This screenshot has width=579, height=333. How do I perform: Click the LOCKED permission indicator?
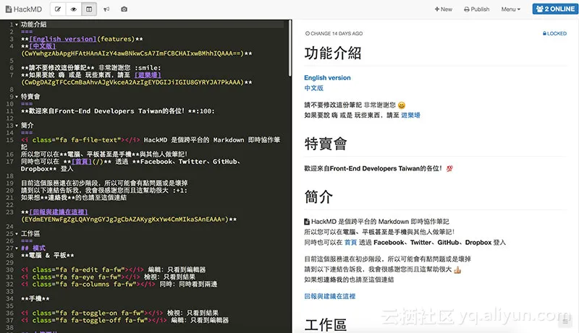coord(554,33)
